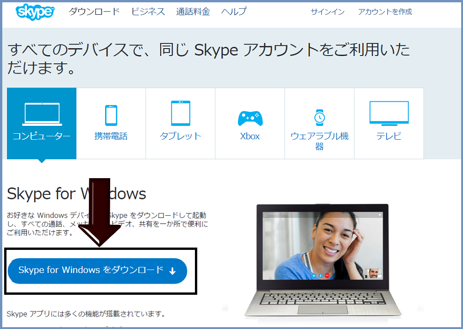The image size is (463, 329).
Task: Switch to the コンピューター tab label
Action: click(x=42, y=136)
